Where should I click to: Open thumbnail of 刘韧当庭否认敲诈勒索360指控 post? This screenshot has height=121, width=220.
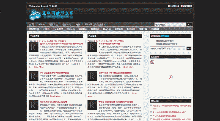[34, 47]
